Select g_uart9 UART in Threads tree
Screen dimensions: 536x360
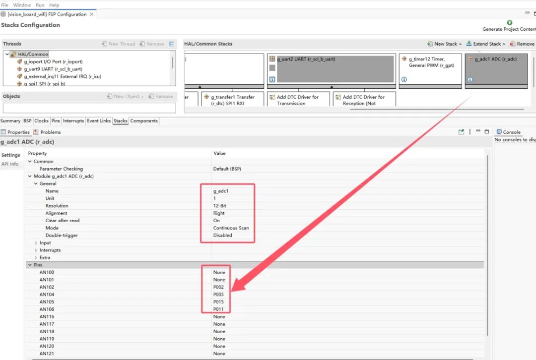click(53, 69)
